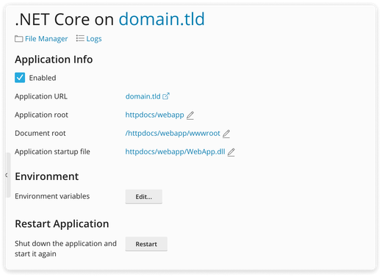Click the httpdocs/webapp application root link
Viewport: 382px width, 277px height.
pyautogui.click(x=154, y=115)
